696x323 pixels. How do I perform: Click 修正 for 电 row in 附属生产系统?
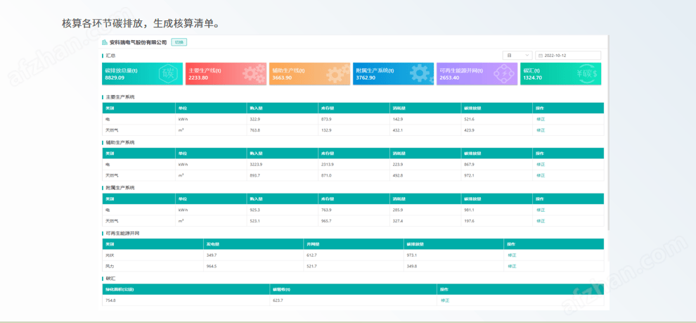[x=540, y=210]
